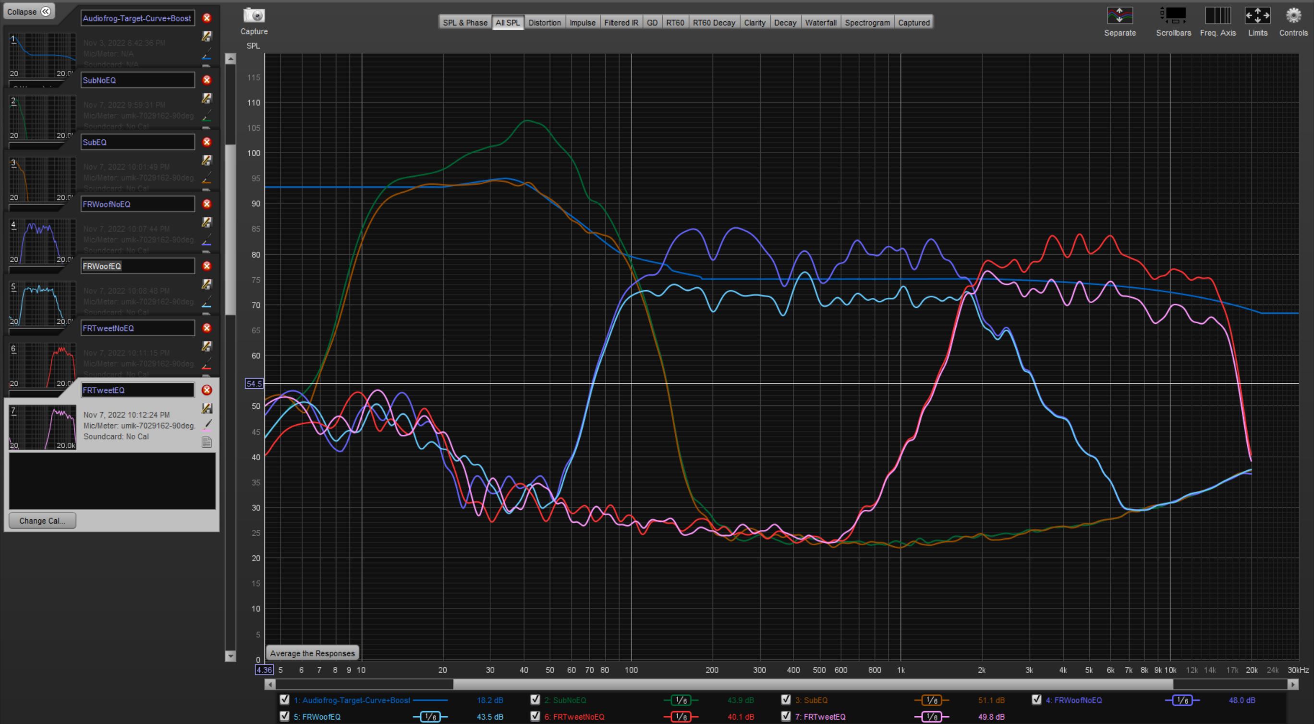Switch to the RT60 tab
This screenshot has width=1314, height=724.
[x=675, y=23]
